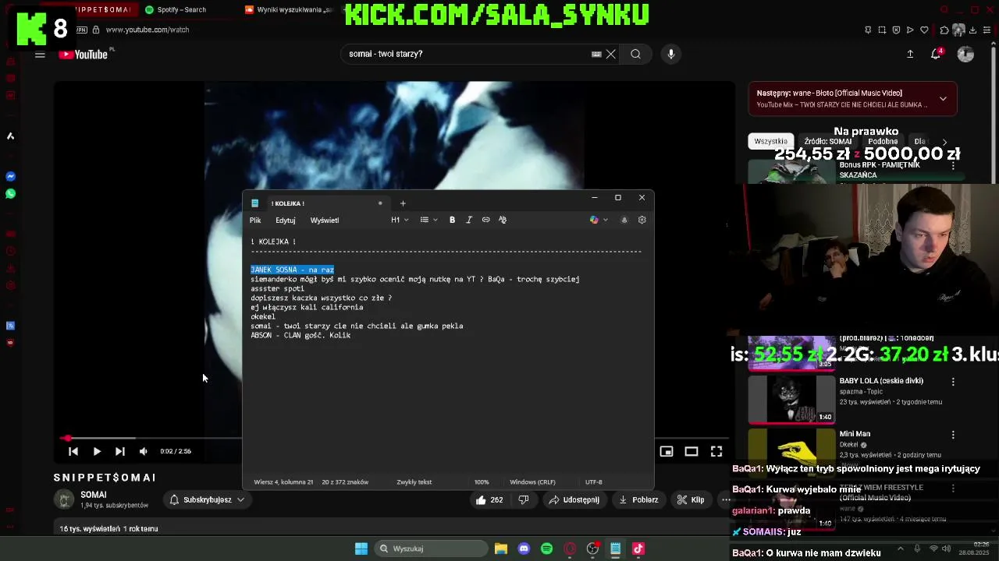The image size is (999, 561).
Task: Insert a link in Notepad
Action: pyautogui.click(x=485, y=221)
